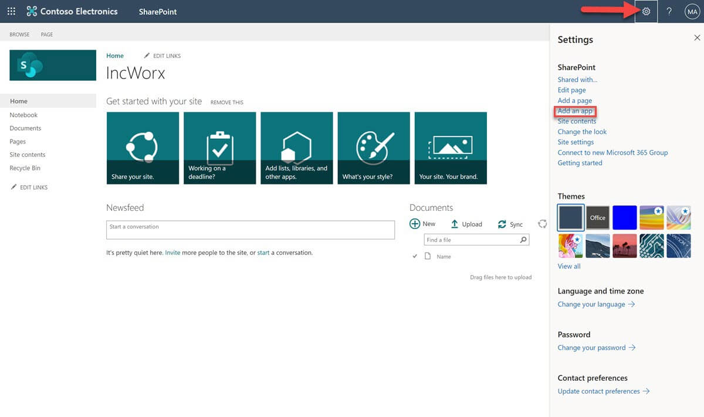Click Change your language link

click(x=596, y=305)
